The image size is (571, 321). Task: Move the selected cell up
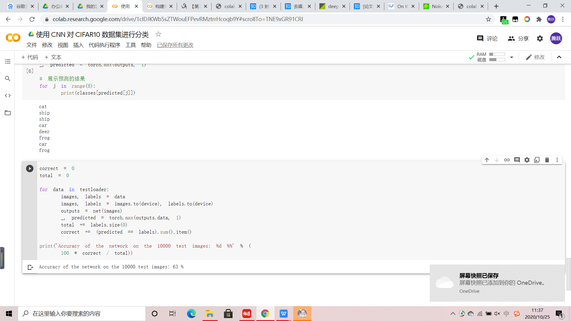point(487,160)
